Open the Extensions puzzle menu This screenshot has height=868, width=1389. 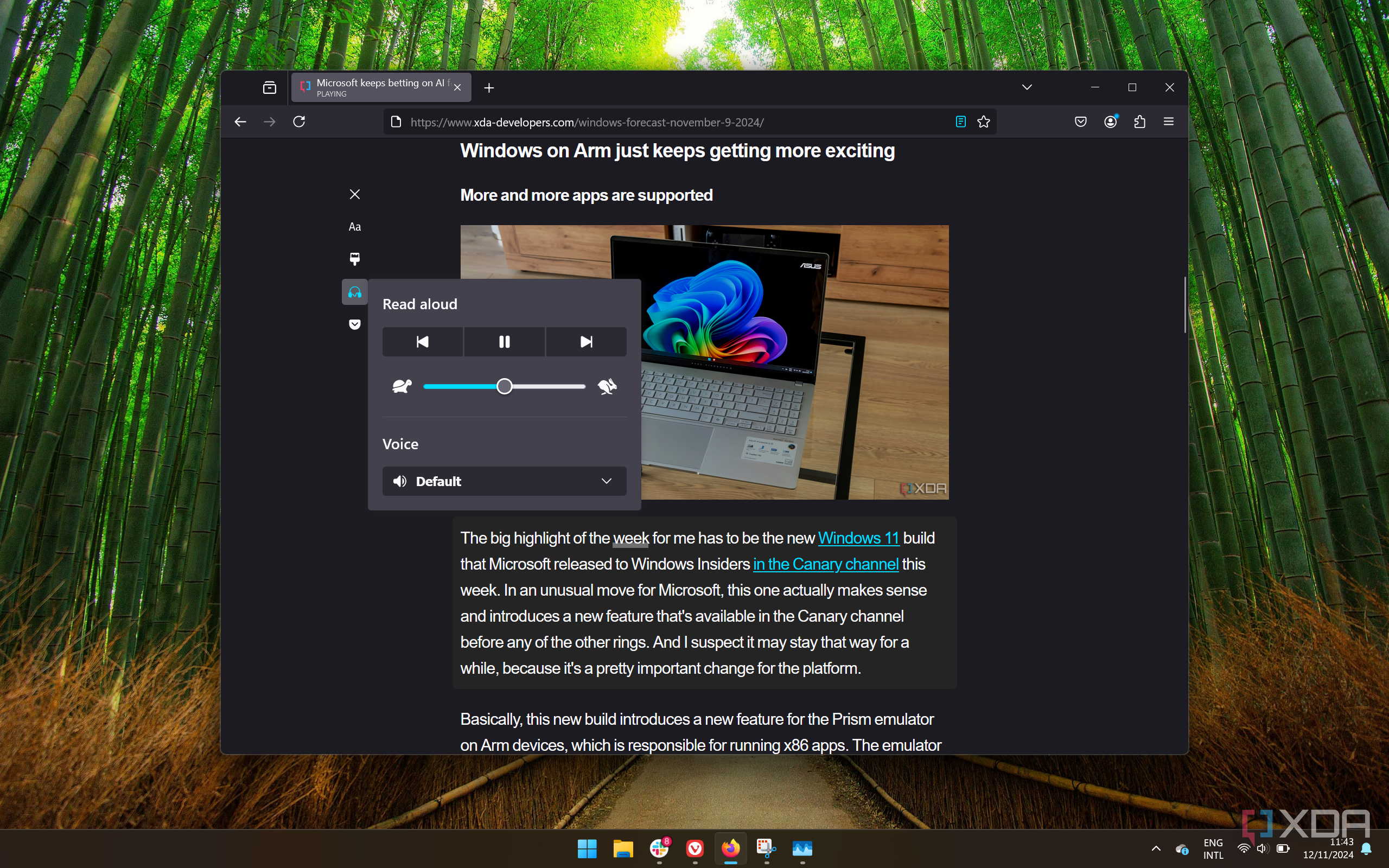point(1140,122)
